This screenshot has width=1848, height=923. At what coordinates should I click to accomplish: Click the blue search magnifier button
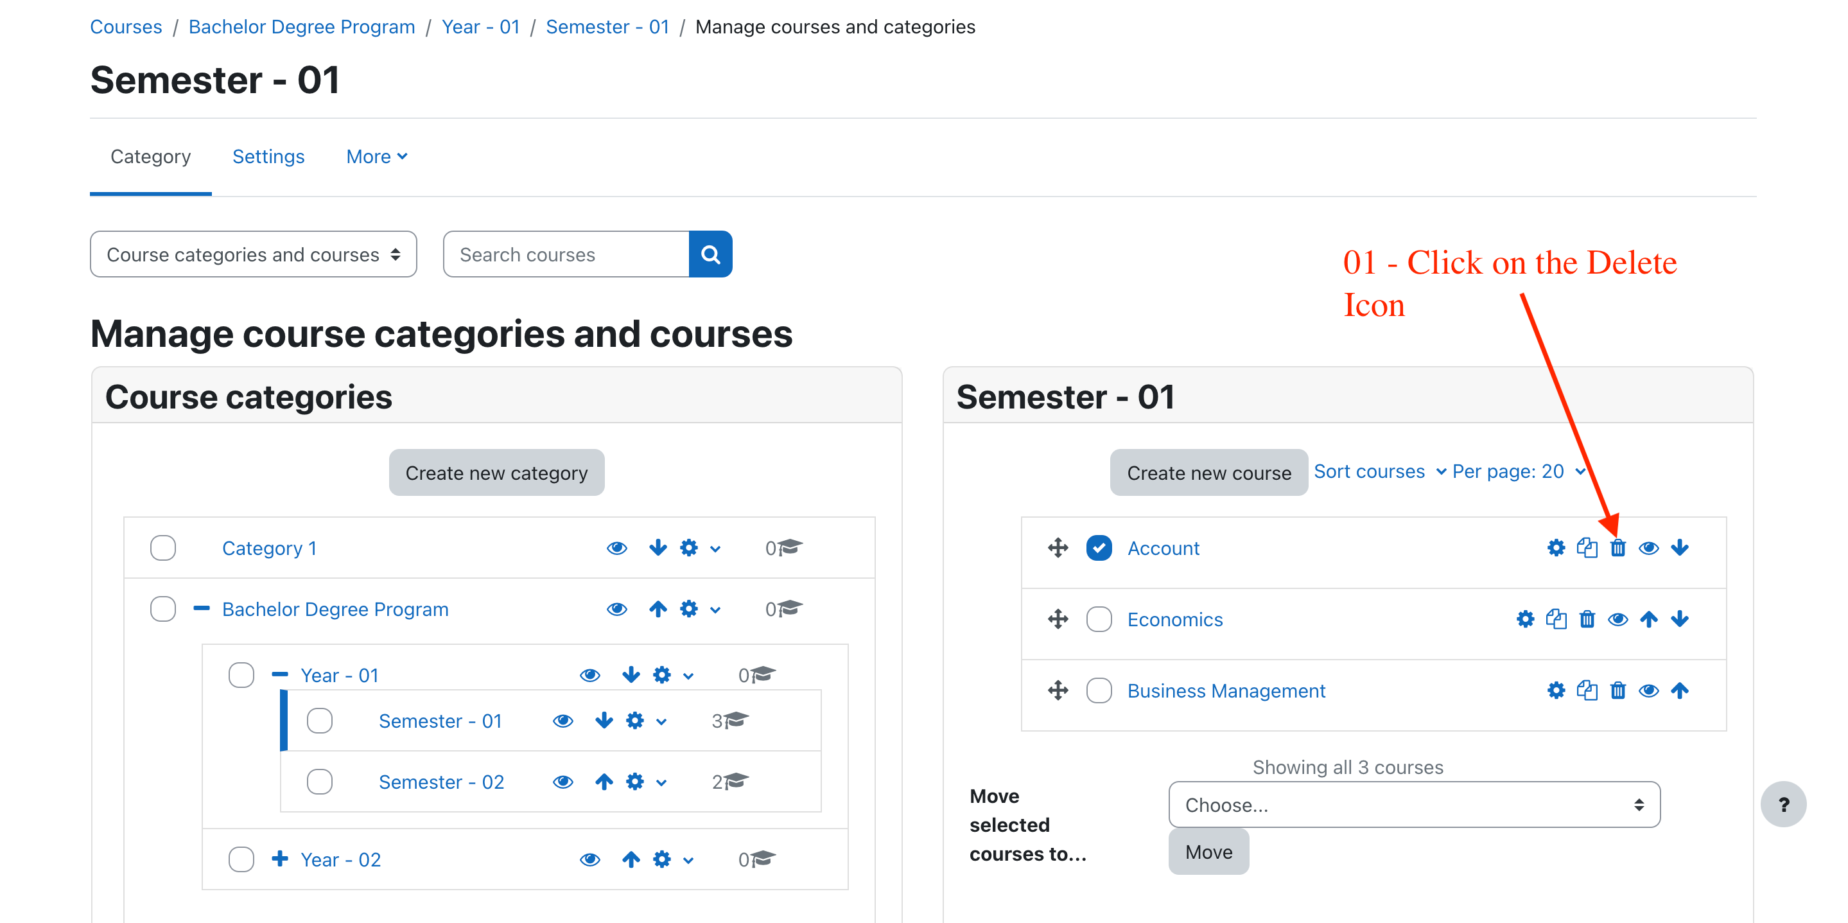tap(710, 254)
